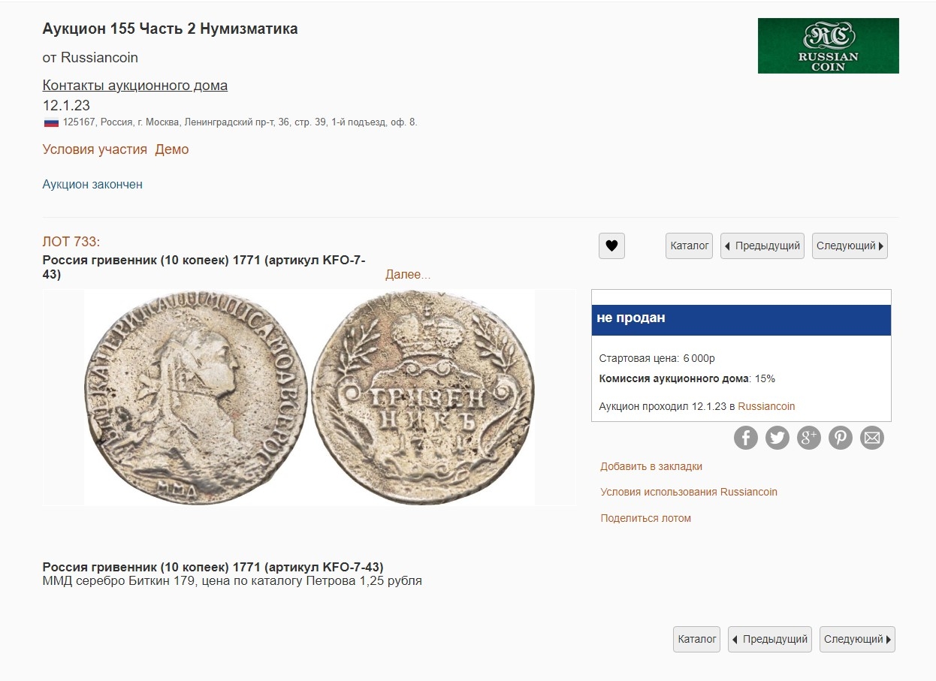Send lot by email envelope icon
The width and height of the screenshot is (936, 681).
[x=871, y=438]
